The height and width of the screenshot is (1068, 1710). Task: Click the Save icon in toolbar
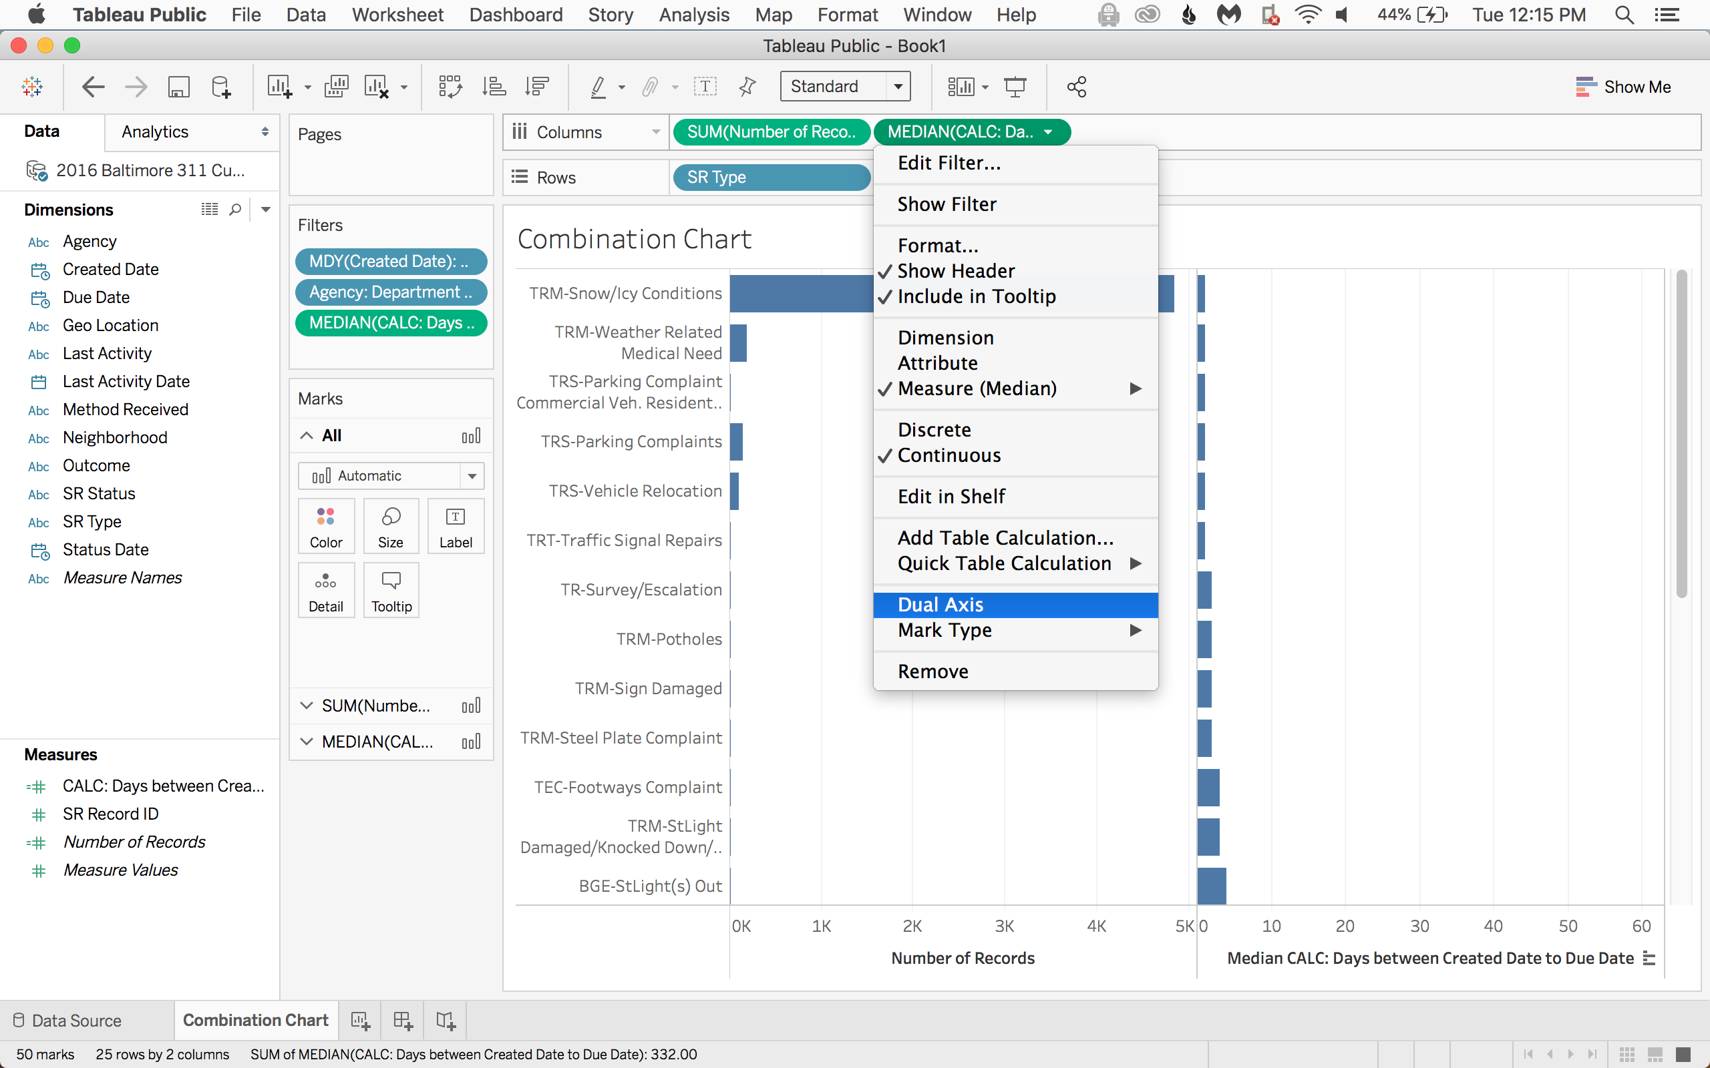(x=179, y=87)
